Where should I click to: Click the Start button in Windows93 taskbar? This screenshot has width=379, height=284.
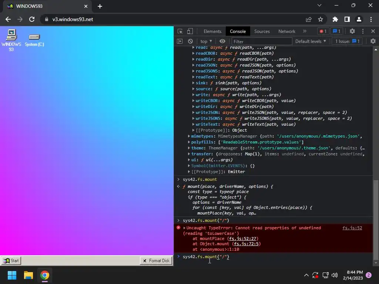point(11,261)
